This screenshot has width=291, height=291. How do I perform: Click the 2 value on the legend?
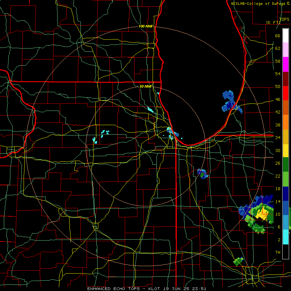click(x=279, y=240)
